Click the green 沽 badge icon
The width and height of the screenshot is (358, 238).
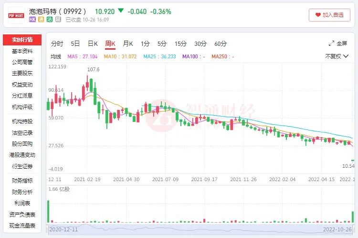(50, 20)
